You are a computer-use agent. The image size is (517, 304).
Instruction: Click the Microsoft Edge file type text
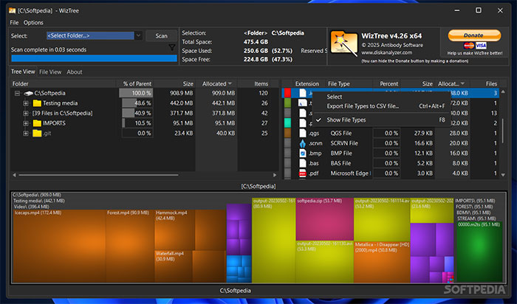click(x=351, y=173)
